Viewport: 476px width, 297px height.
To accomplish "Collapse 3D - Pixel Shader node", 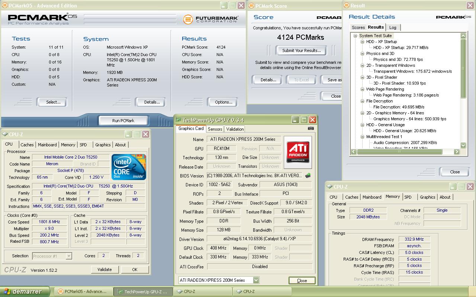I will (x=363, y=77).
